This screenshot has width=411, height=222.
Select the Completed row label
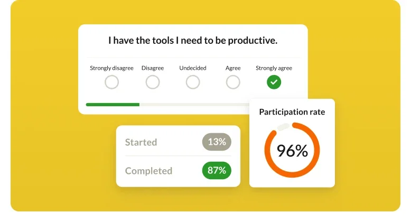point(148,171)
